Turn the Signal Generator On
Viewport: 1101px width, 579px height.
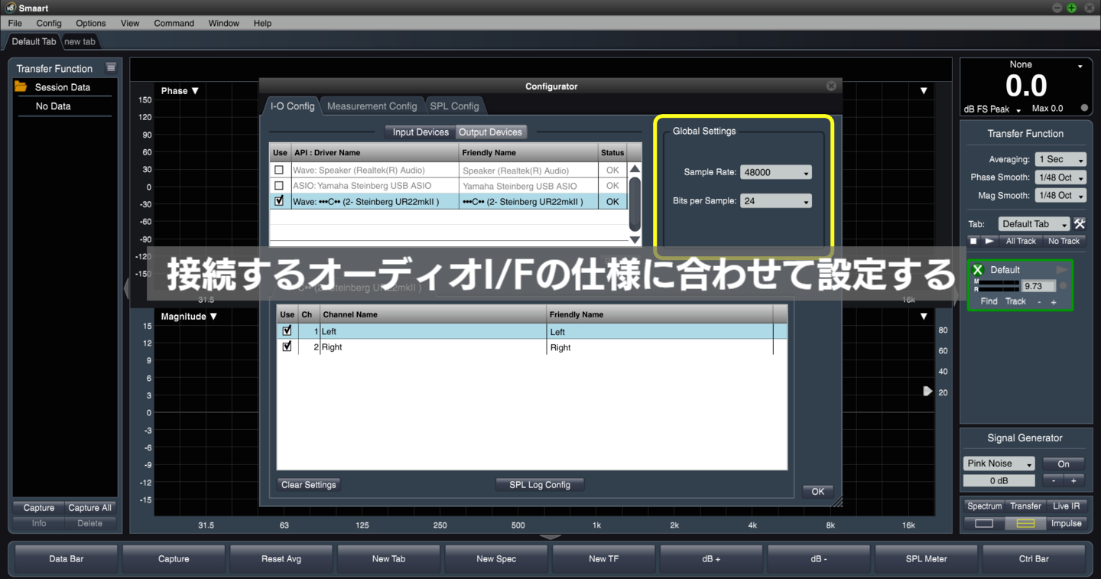[x=1064, y=464]
